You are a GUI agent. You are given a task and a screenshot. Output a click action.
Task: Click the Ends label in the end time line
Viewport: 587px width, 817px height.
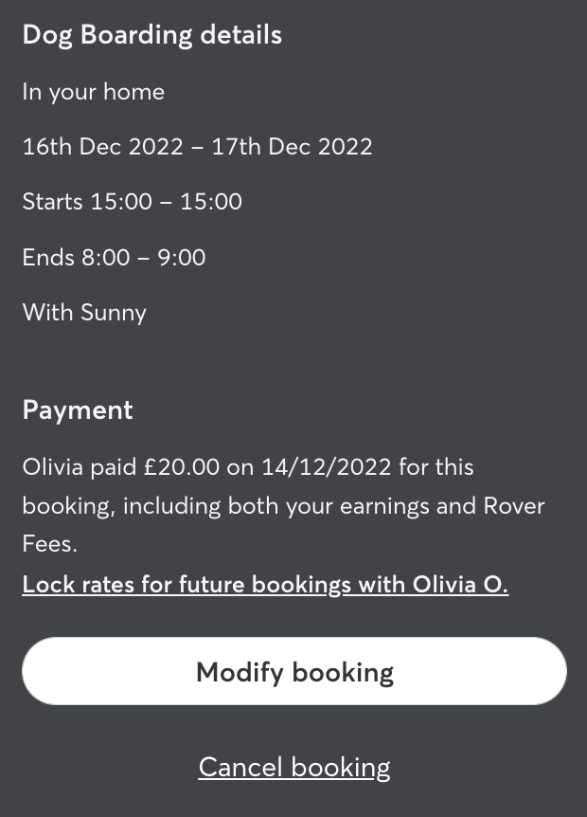[x=48, y=257]
